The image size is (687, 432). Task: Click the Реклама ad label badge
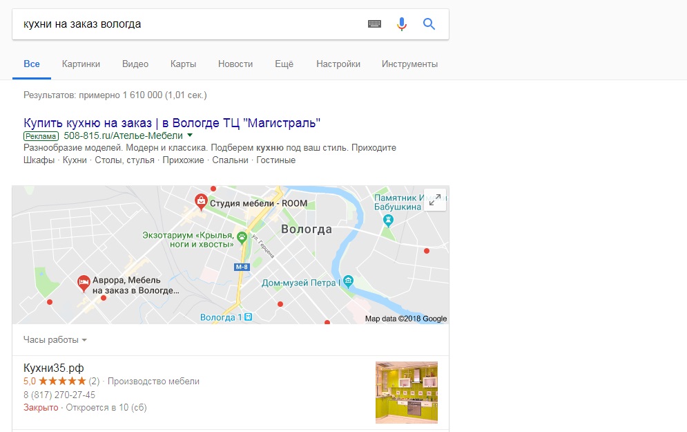coord(41,136)
